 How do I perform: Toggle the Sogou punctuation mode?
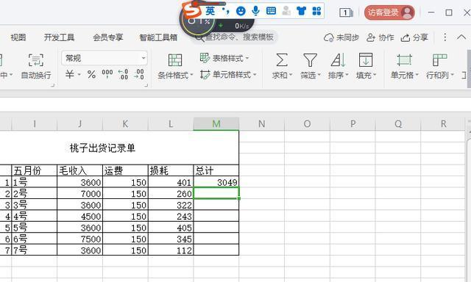coord(226,11)
